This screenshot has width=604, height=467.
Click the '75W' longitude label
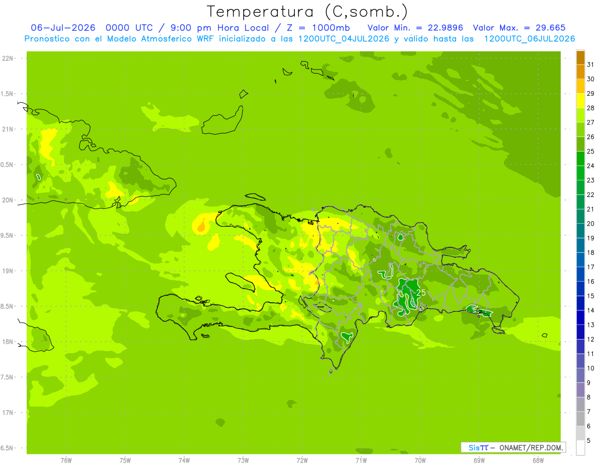[x=125, y=460]
